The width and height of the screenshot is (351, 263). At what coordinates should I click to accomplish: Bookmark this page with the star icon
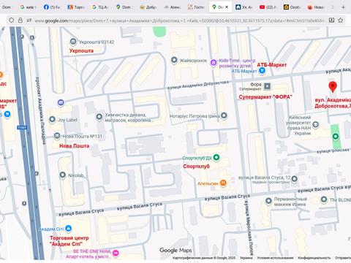[341, 20]
